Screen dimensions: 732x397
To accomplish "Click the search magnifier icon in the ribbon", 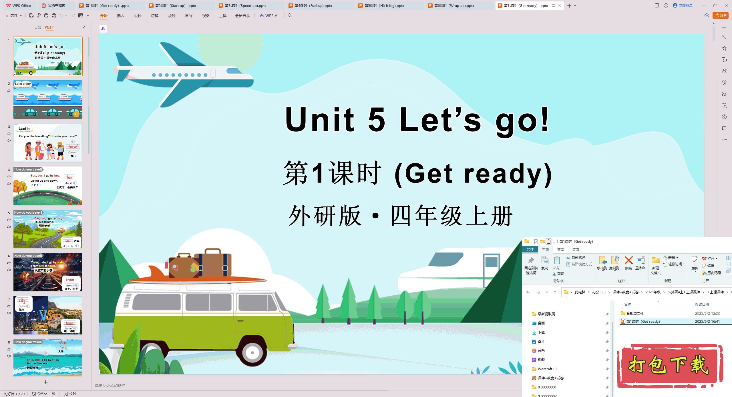I will coord(290,16).
